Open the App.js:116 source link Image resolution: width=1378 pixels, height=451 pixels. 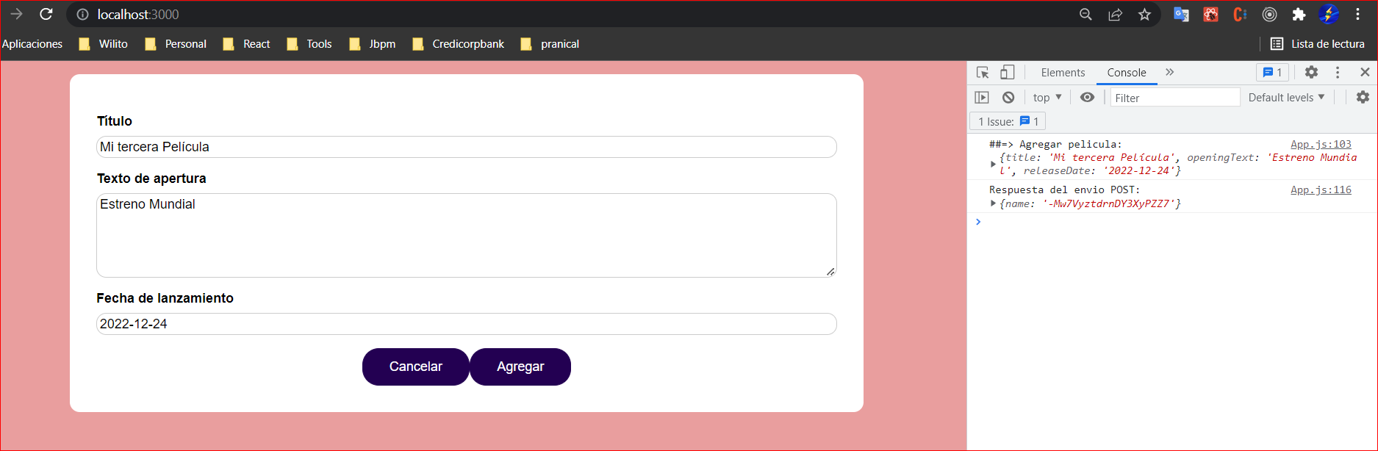(1321, 190)
